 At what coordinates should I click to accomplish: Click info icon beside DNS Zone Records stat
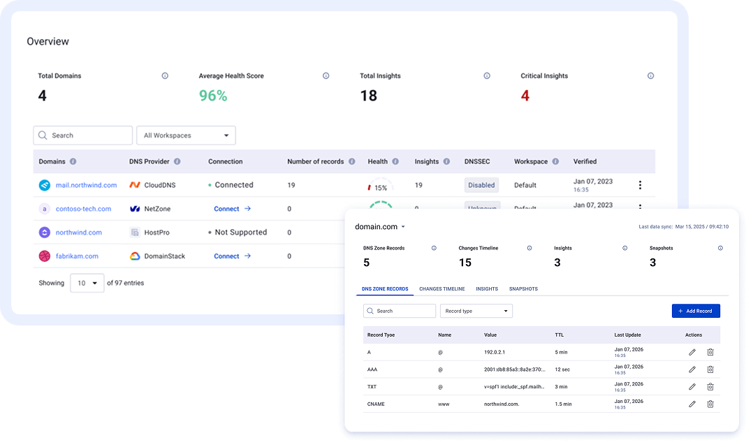click(x=434, y=248)
